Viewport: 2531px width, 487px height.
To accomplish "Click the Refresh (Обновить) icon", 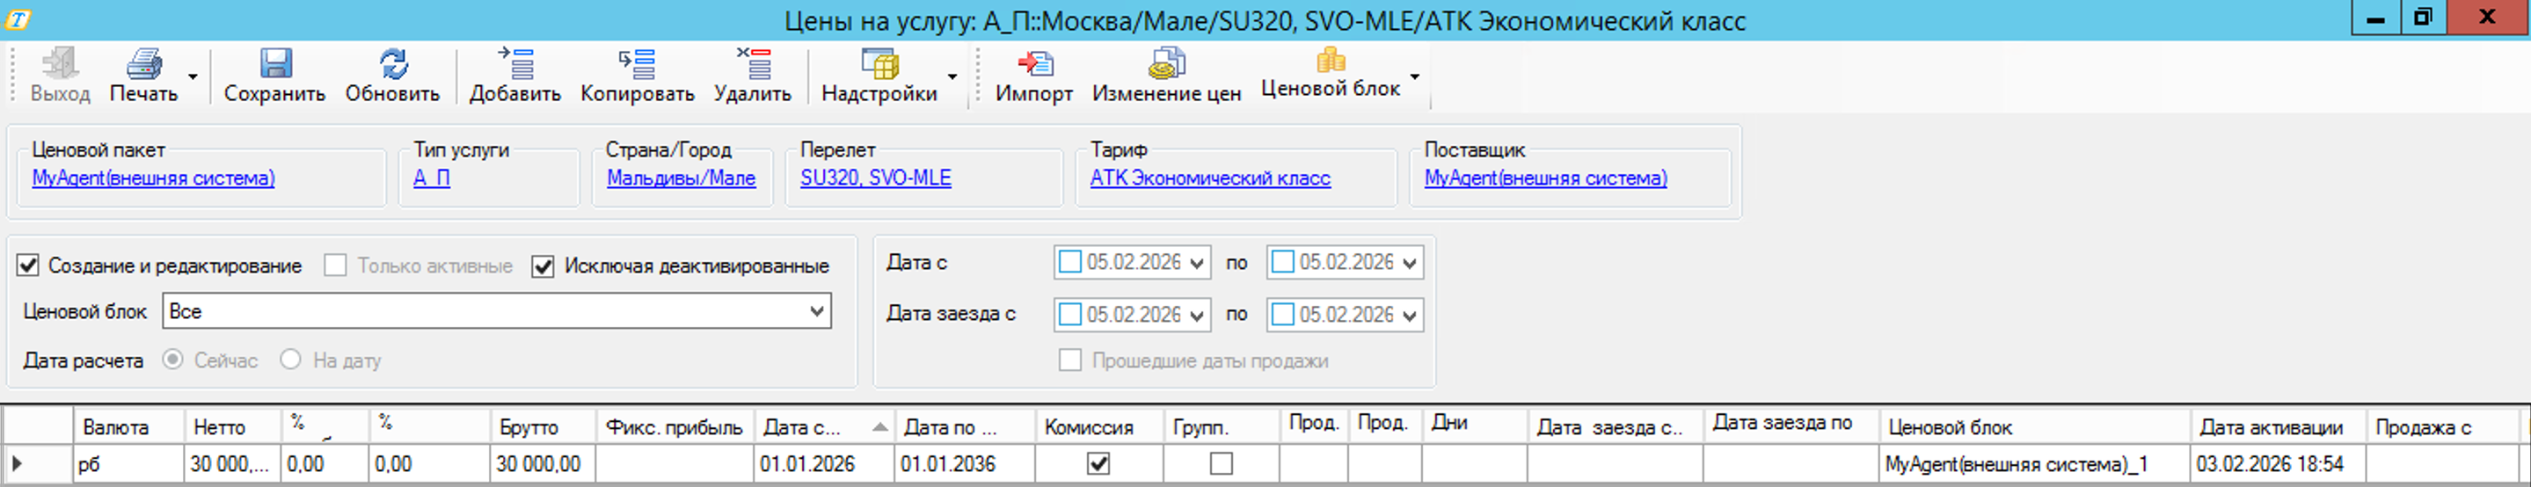I will (392, 64).
